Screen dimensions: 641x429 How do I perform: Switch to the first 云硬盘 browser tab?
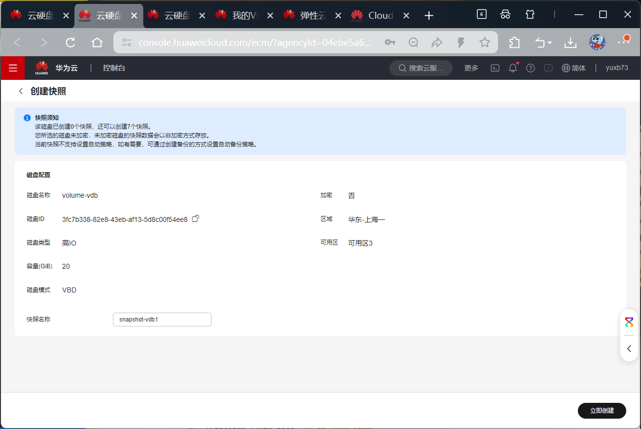[x=39, y=15]
